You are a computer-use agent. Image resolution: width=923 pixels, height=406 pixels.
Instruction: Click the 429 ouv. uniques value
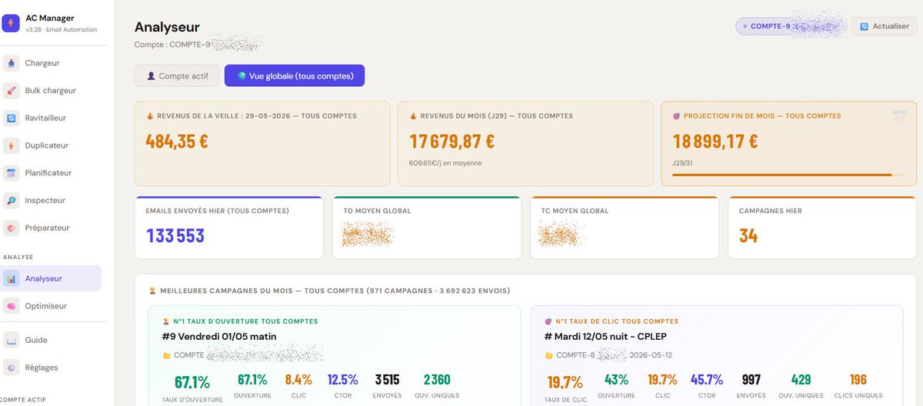click(801, 380)
